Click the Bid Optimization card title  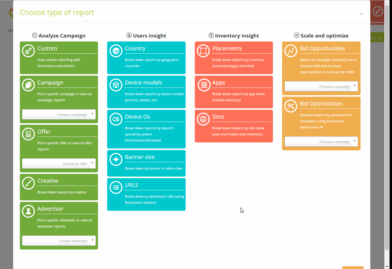point(321,104)
